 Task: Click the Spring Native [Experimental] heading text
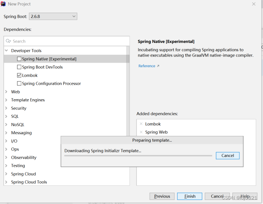tap(166, 41)
